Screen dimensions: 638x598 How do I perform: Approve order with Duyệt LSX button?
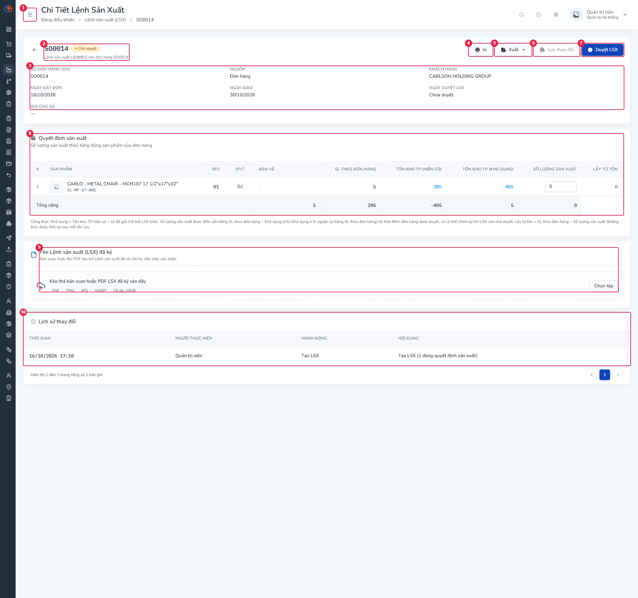click(602, 50)
